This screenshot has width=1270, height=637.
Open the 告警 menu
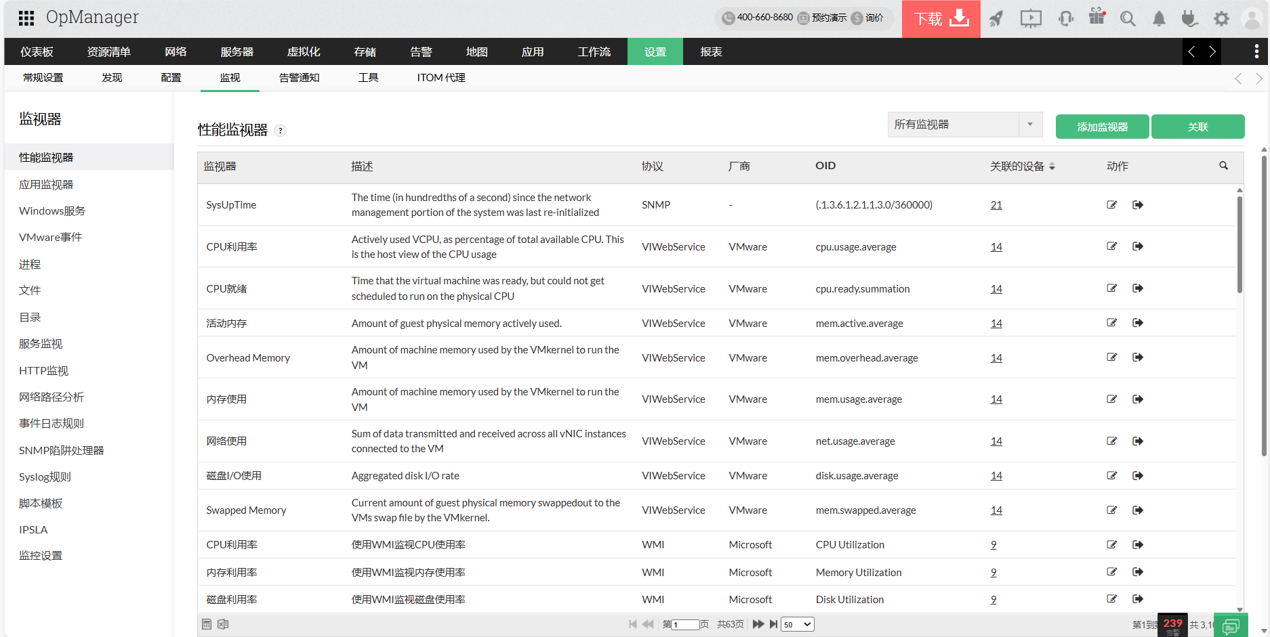tap(421, 52)
